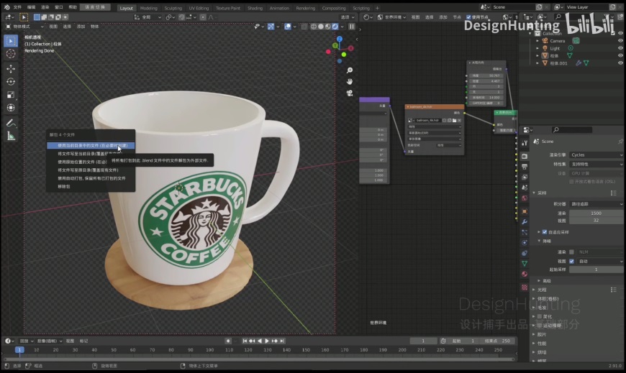This screenshot has height=373, width=626.
Task: Collapse the Sampling panel
Action: point(534,193)
